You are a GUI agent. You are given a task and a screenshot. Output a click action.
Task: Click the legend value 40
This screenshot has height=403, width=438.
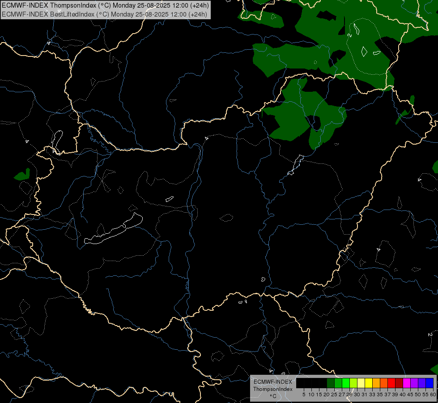[x=403, y=394]
